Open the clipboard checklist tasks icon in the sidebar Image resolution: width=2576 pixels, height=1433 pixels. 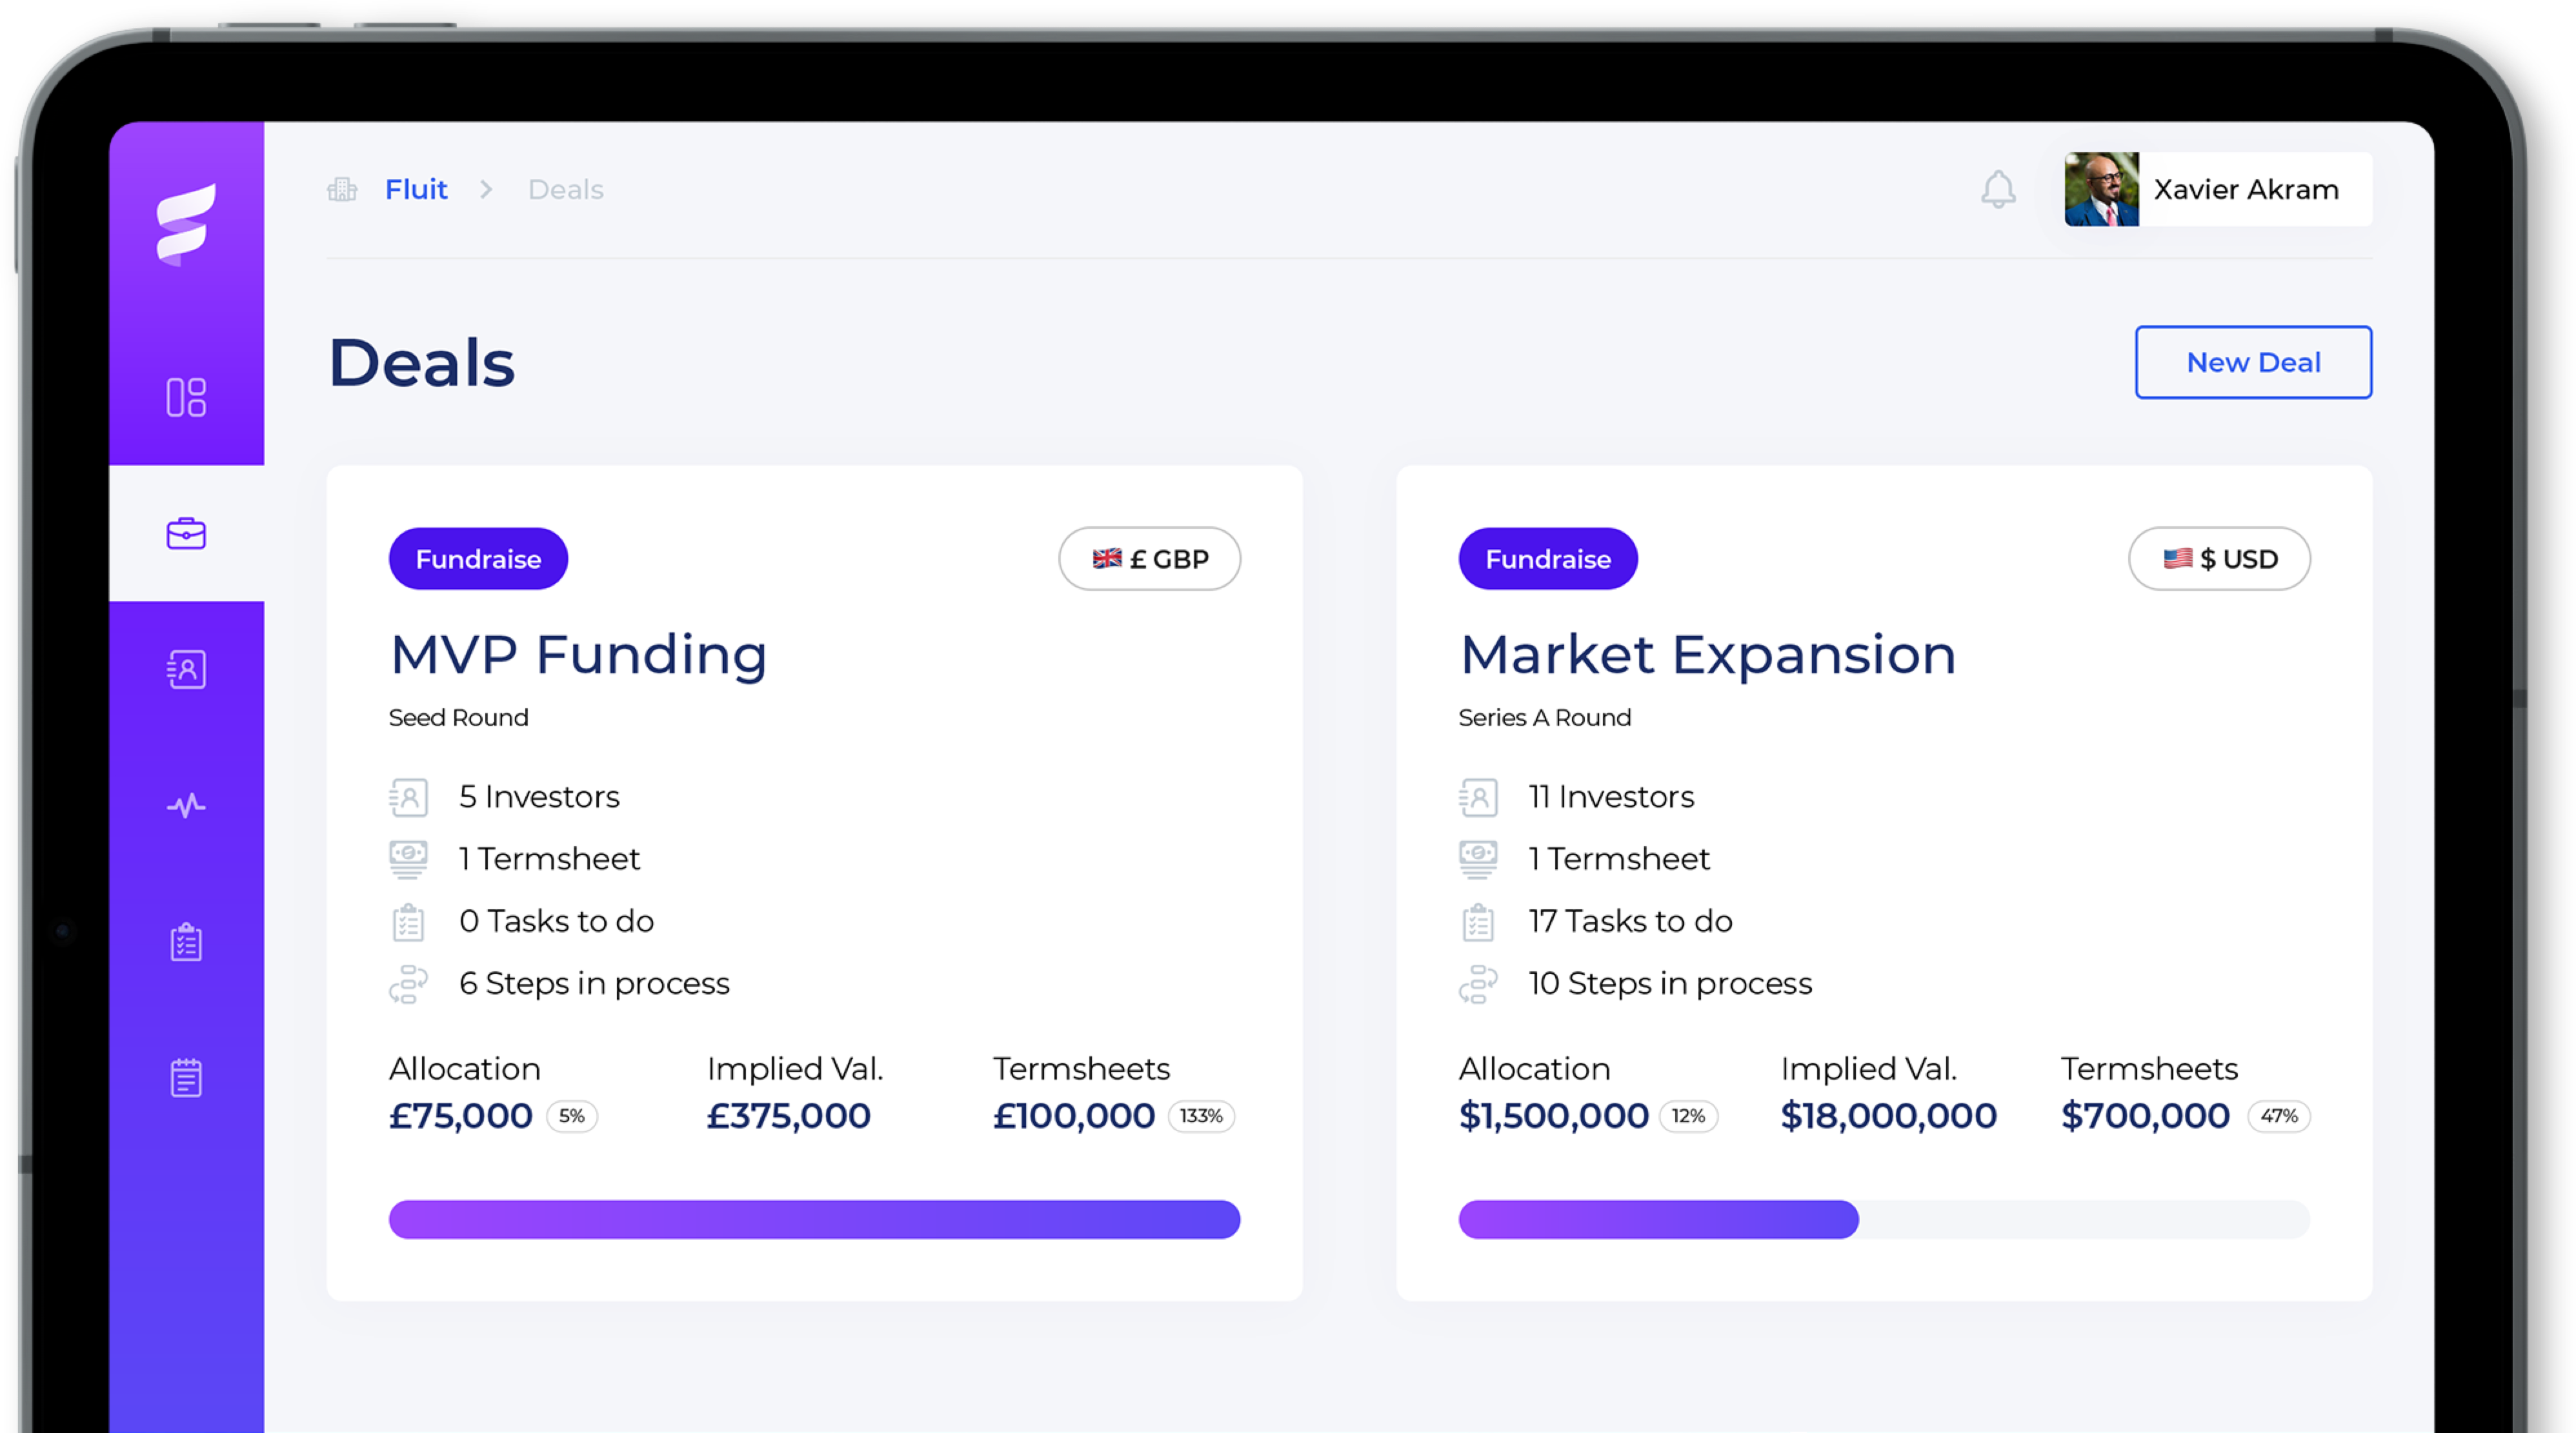tap(186, 942)
